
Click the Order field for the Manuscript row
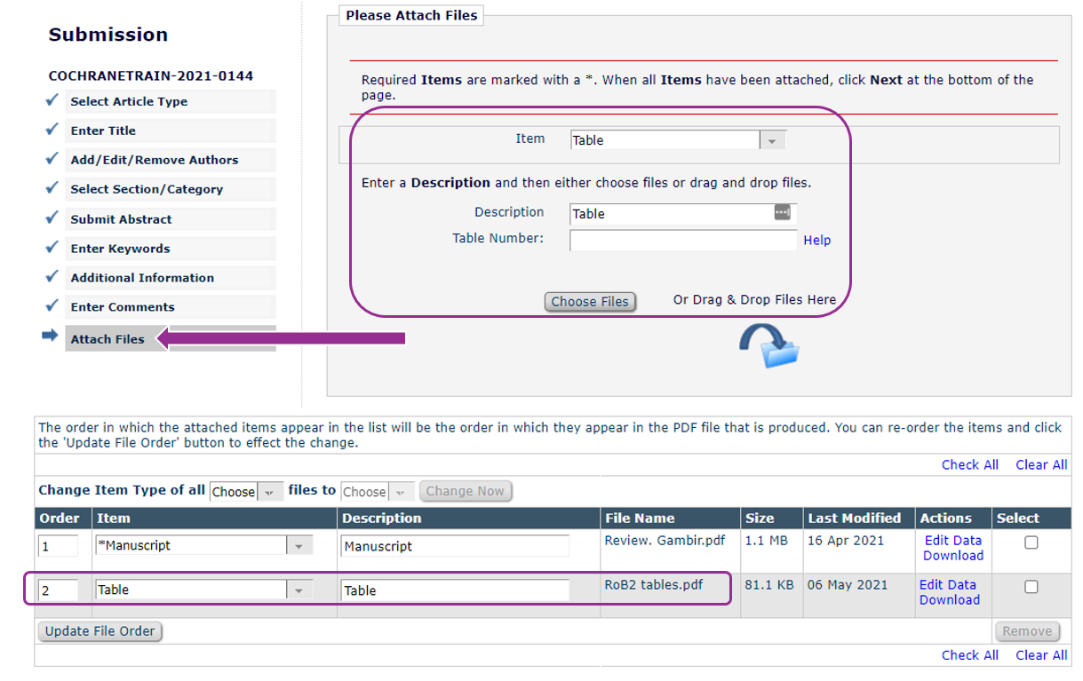click(x=58, y=546)
